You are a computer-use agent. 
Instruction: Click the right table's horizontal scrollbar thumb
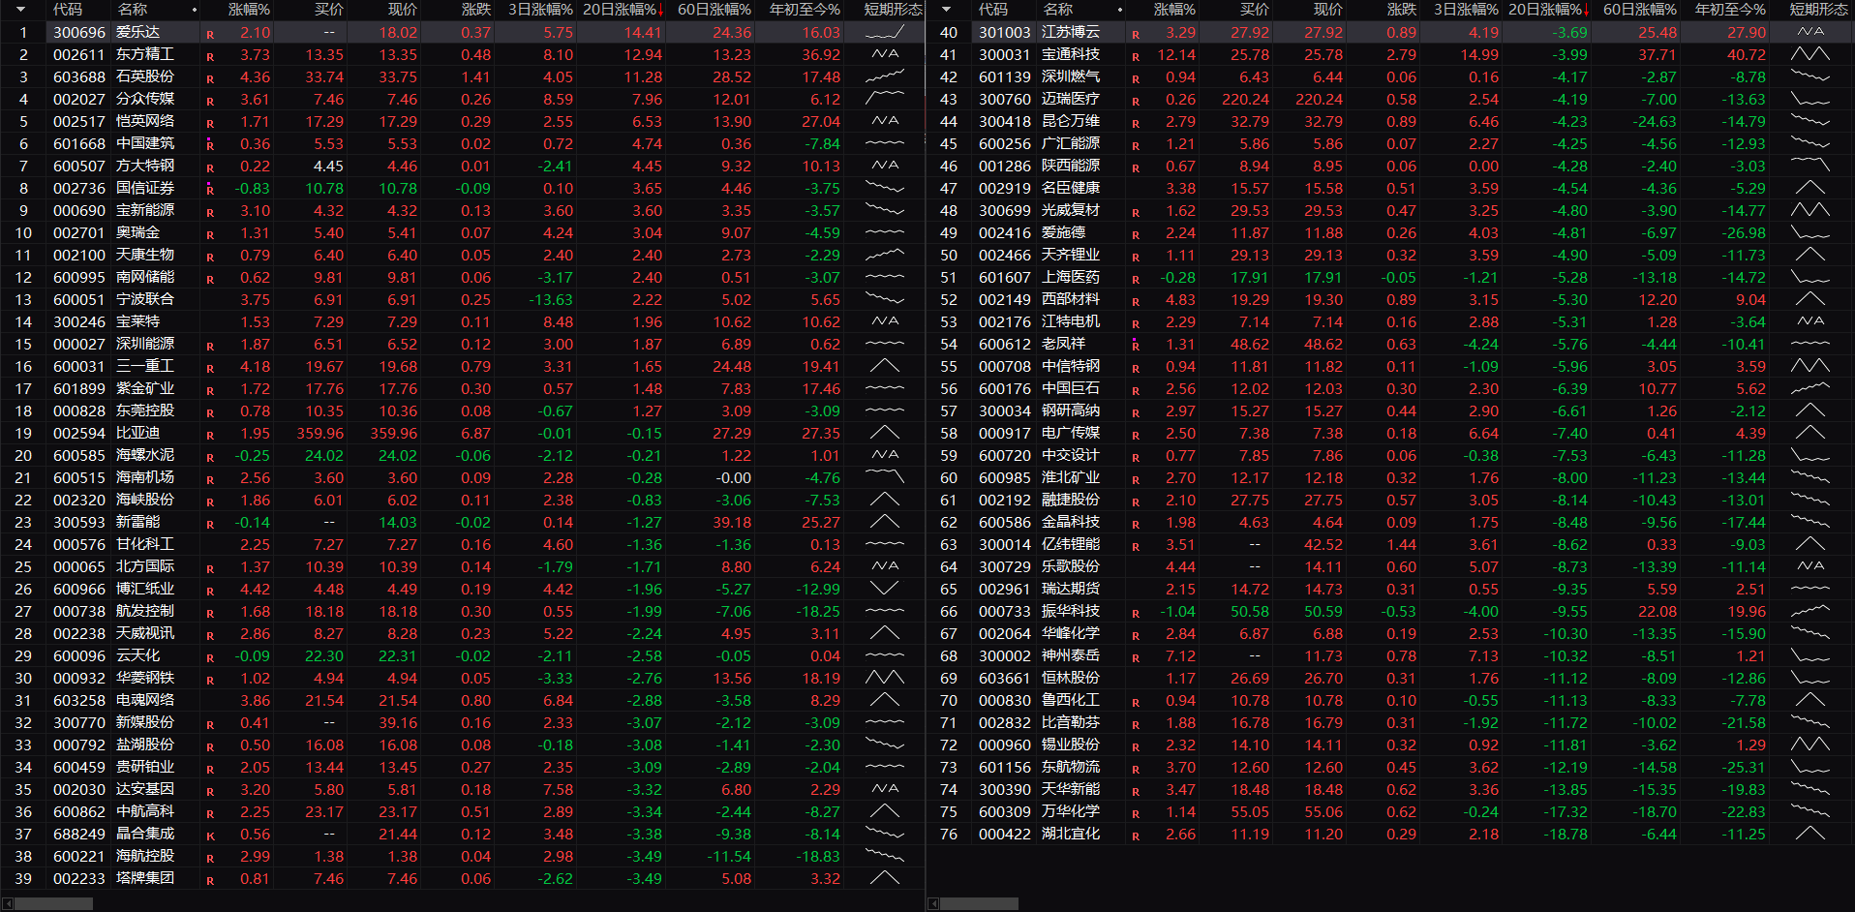pos(980,904)
